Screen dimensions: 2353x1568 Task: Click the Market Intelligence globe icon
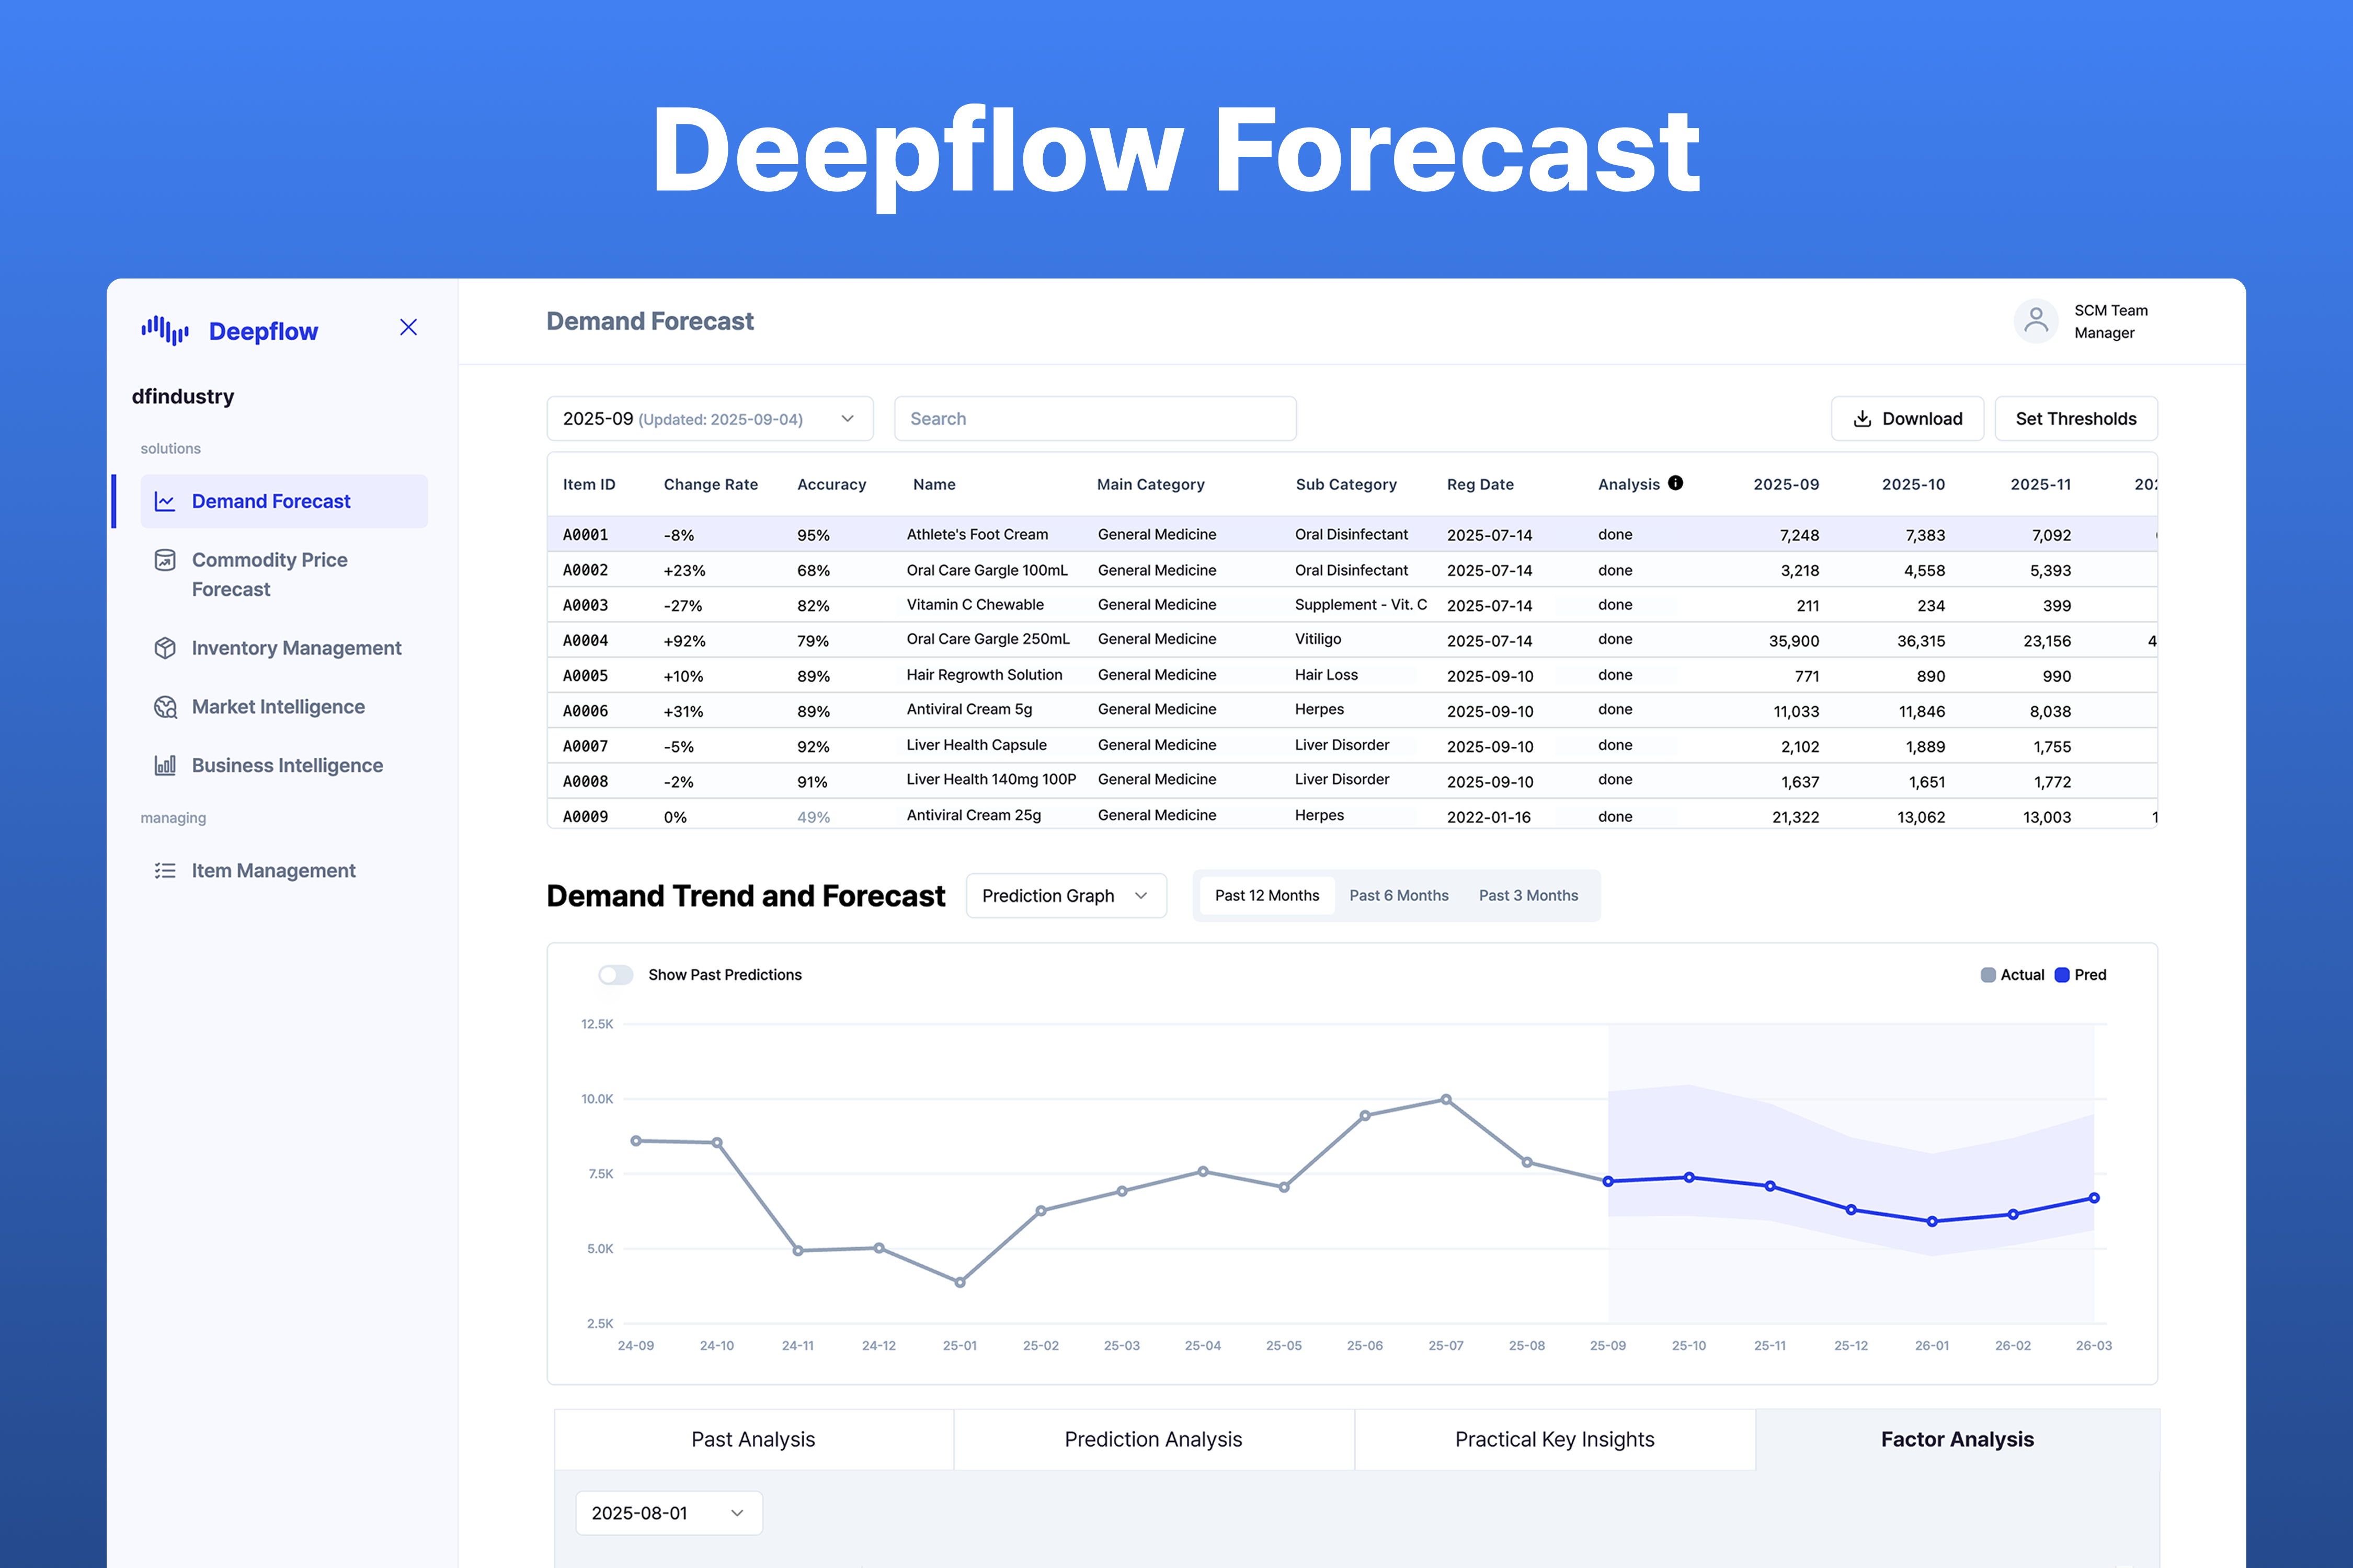coord(165,707)
